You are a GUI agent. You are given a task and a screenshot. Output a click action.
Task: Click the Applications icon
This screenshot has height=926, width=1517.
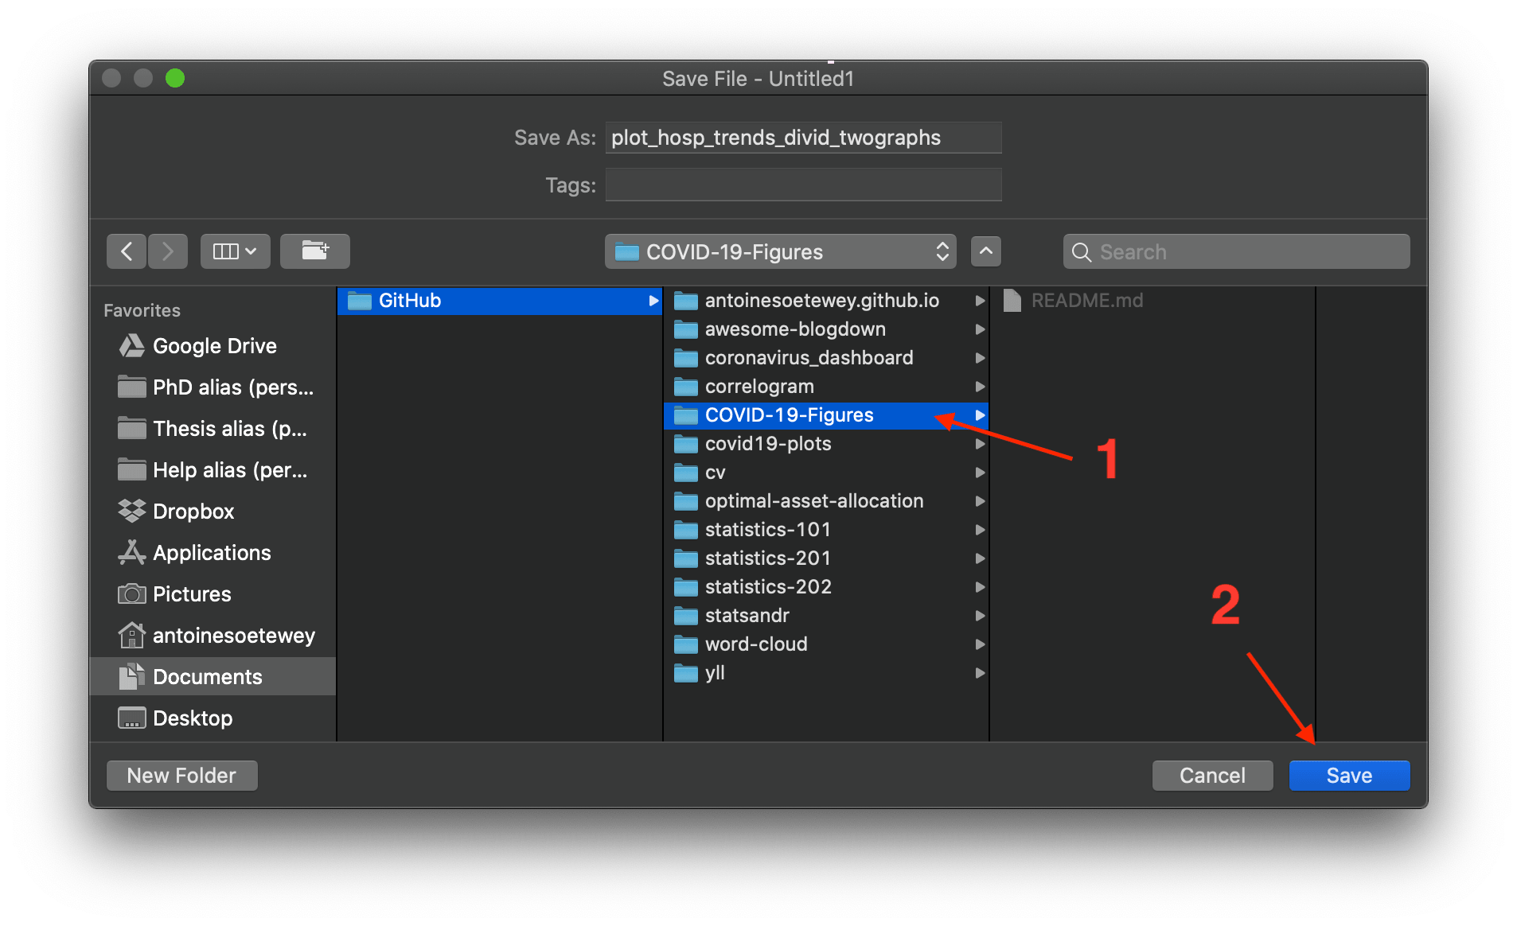tap(131, 552)
